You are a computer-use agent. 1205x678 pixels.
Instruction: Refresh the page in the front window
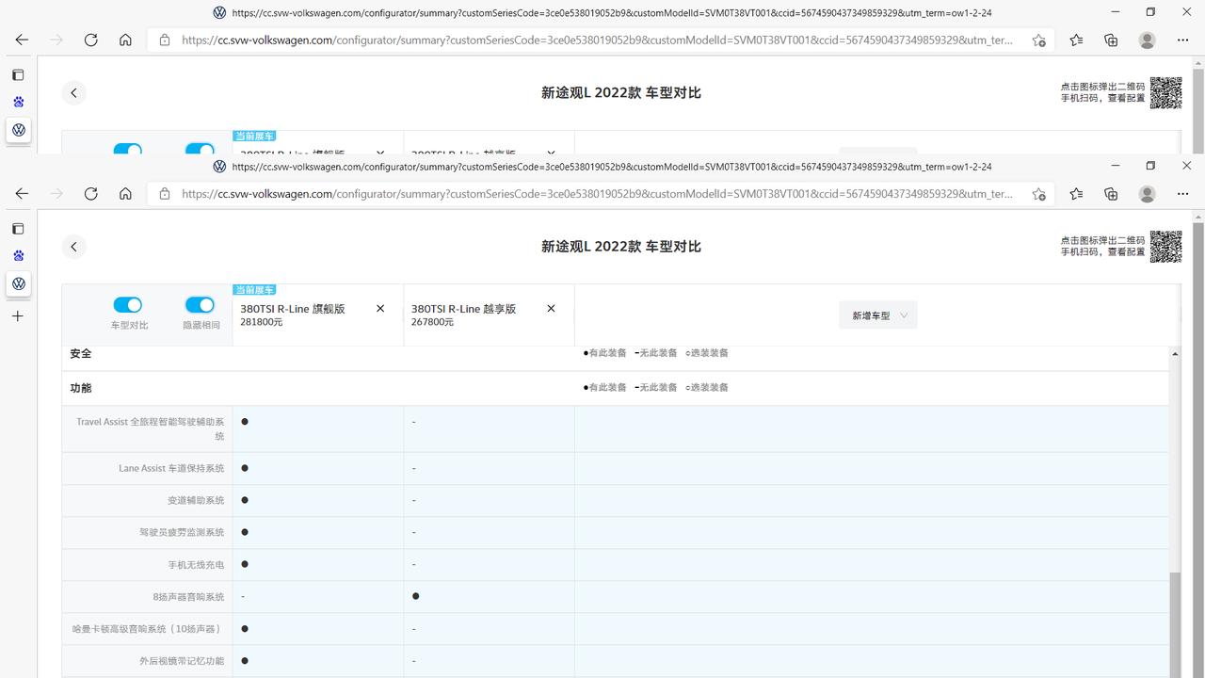pos(91,194)
